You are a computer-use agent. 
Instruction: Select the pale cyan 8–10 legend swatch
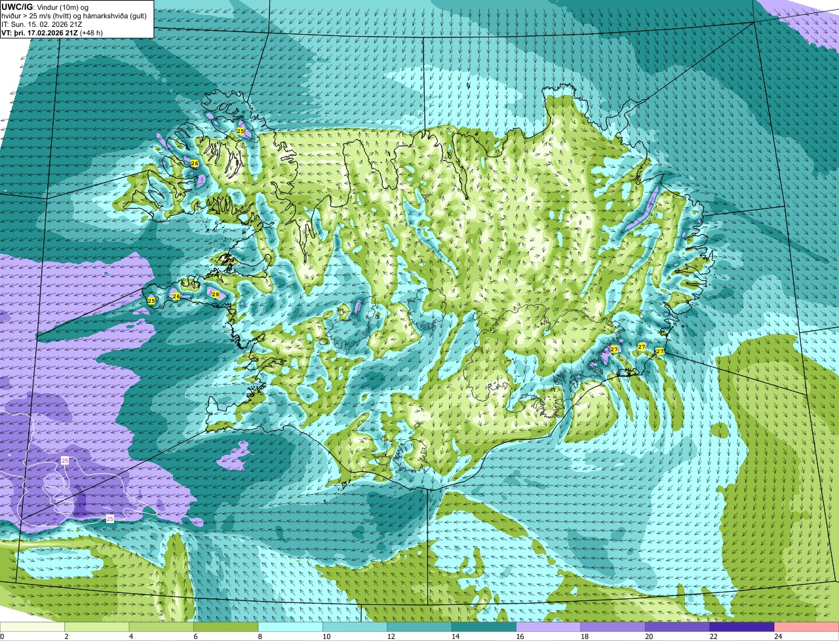290,627
